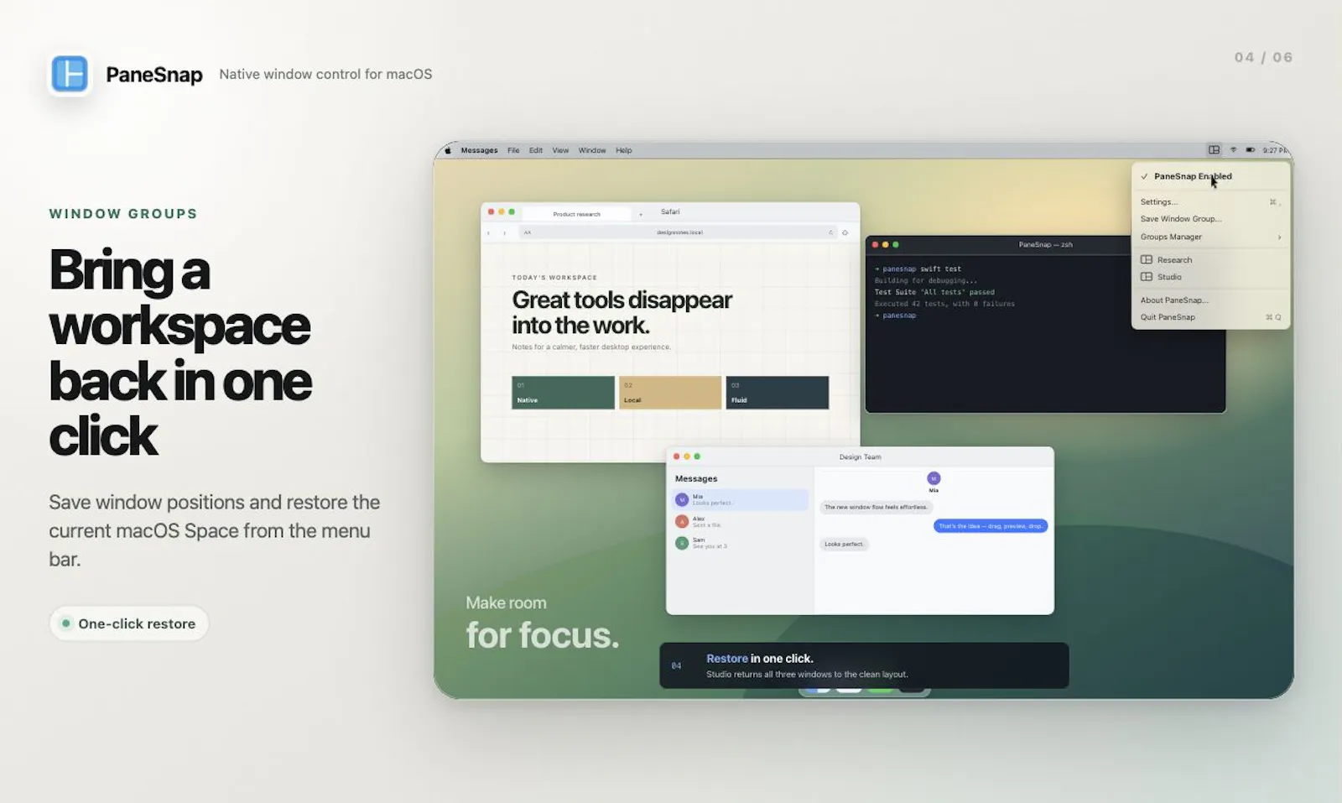Click the 'PaneSnap — zsh' terminal title
Image resolution: width=1342 pixels, height=803 pixels.
[1045, 245]
